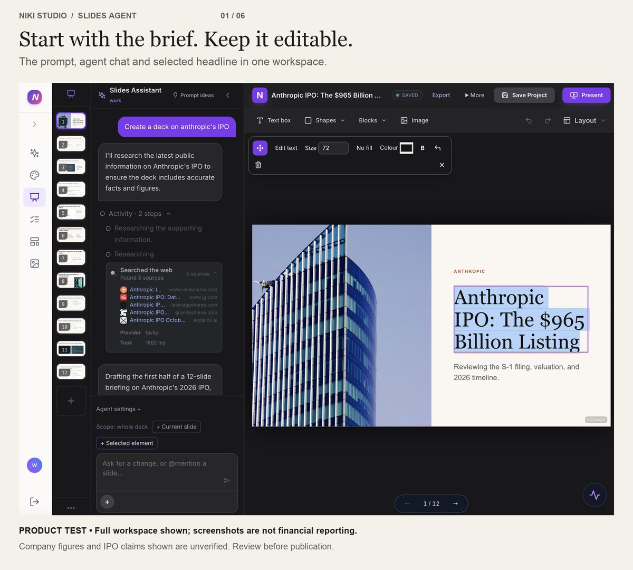Add a new slide with the plus box
Viewport: 633px width, 570px height.
[x=71, y=401]
